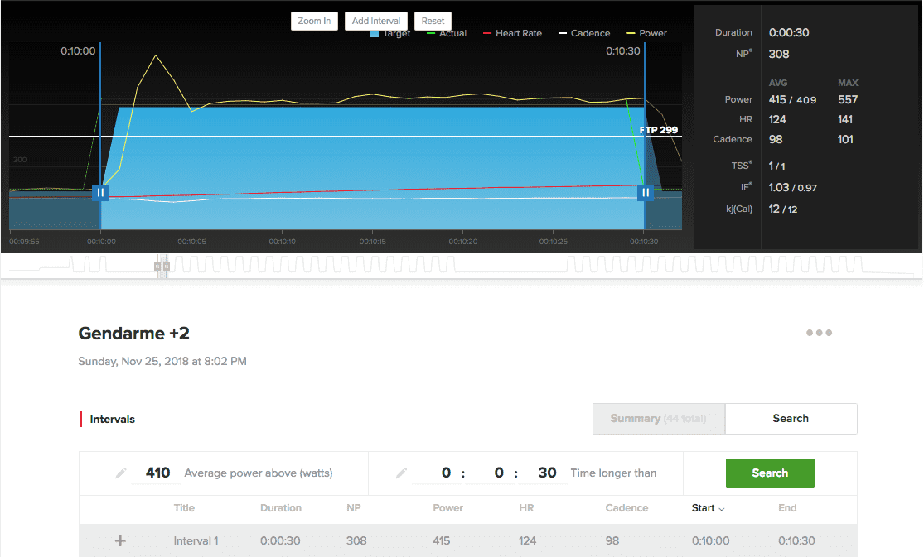The height and width of the screenshot is (557, 924).
Task: Hide the Cadence line via legend
Action: [x=584, y=34]
